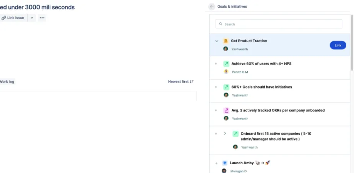354x173 pixels.
Task: Click bullet dot beside Achieve 60% NPS row
Action: point(216,64)
